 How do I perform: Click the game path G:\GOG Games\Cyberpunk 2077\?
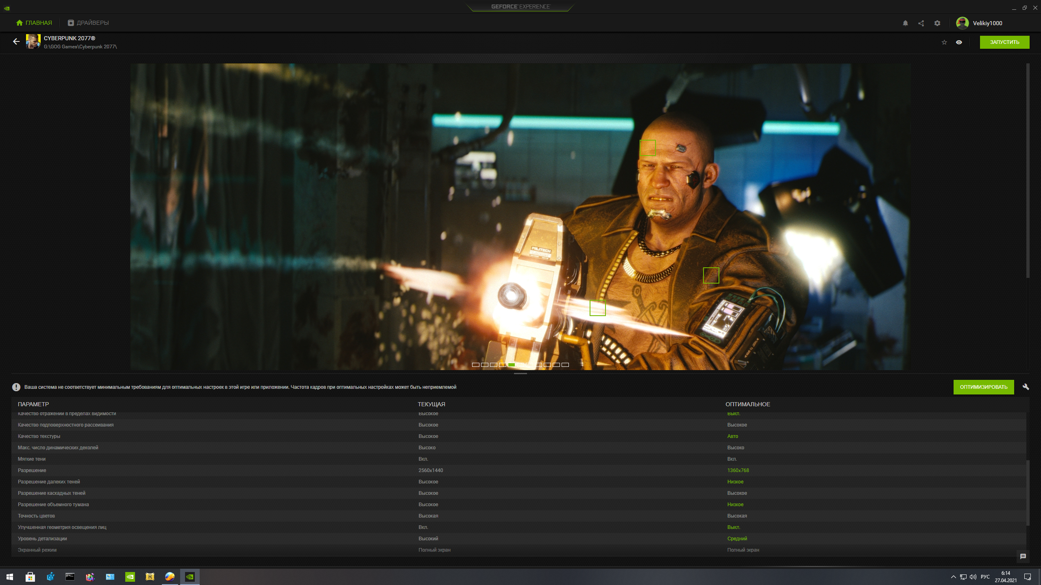click(80, 47)
